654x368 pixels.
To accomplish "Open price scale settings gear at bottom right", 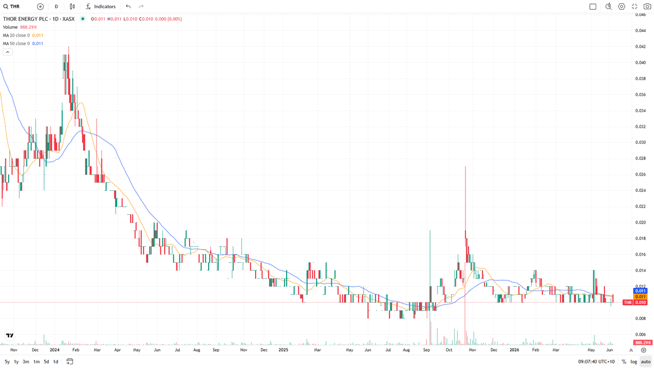I will [x=644, y=350].
